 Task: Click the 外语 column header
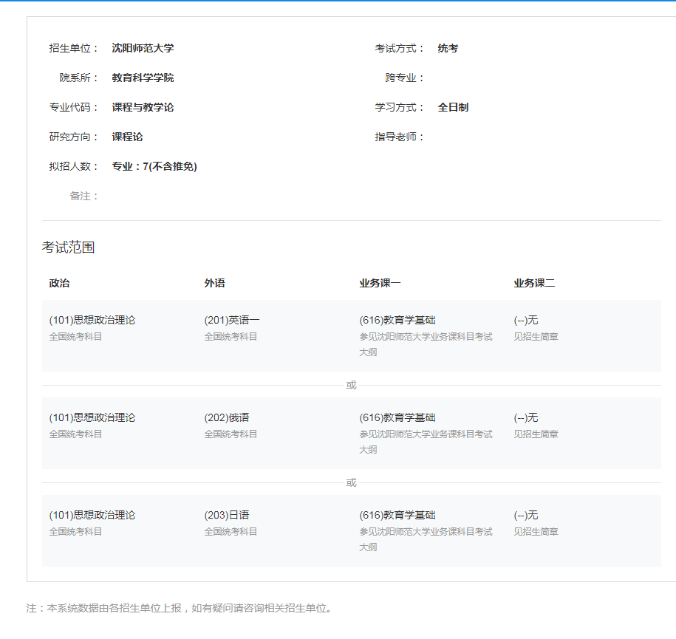(x=214, y=283)
